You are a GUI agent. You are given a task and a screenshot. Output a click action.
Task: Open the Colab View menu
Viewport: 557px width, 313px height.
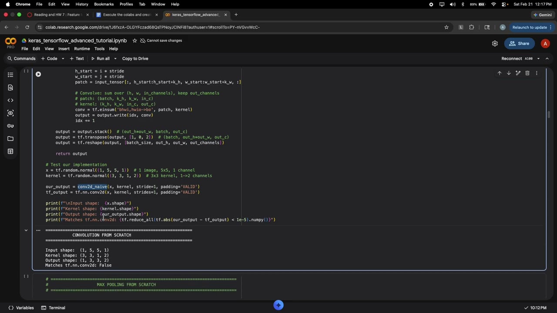point(49,49)
